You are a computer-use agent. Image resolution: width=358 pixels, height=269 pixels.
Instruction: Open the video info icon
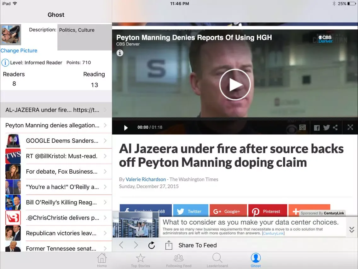(120, 53)
